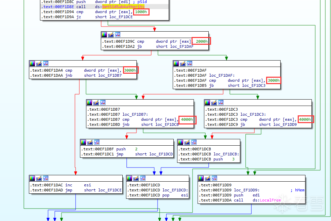Click the LocalFree function reference

(270, 200)
